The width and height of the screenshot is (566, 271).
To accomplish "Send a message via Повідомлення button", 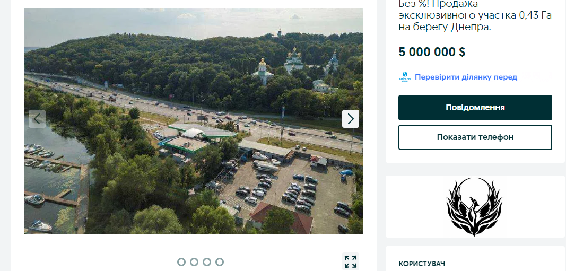I will pyautogui.click(x=475, y=108).
